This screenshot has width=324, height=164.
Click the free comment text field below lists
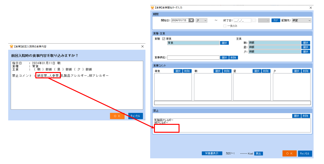(x=233, y=103)
